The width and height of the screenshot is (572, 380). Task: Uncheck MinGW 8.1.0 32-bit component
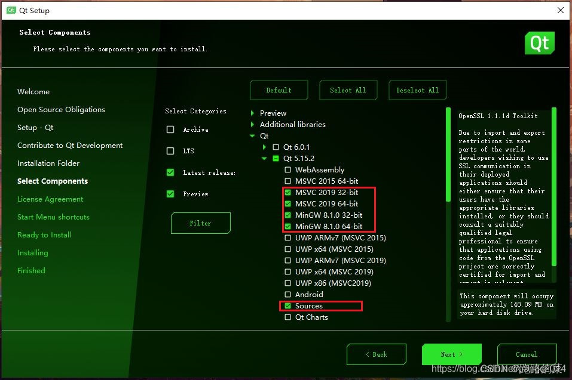(x=288, y=215)
